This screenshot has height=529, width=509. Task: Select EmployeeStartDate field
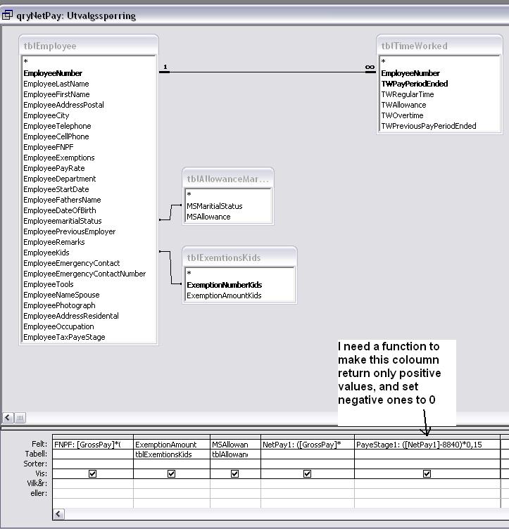(x=89, y=189)
